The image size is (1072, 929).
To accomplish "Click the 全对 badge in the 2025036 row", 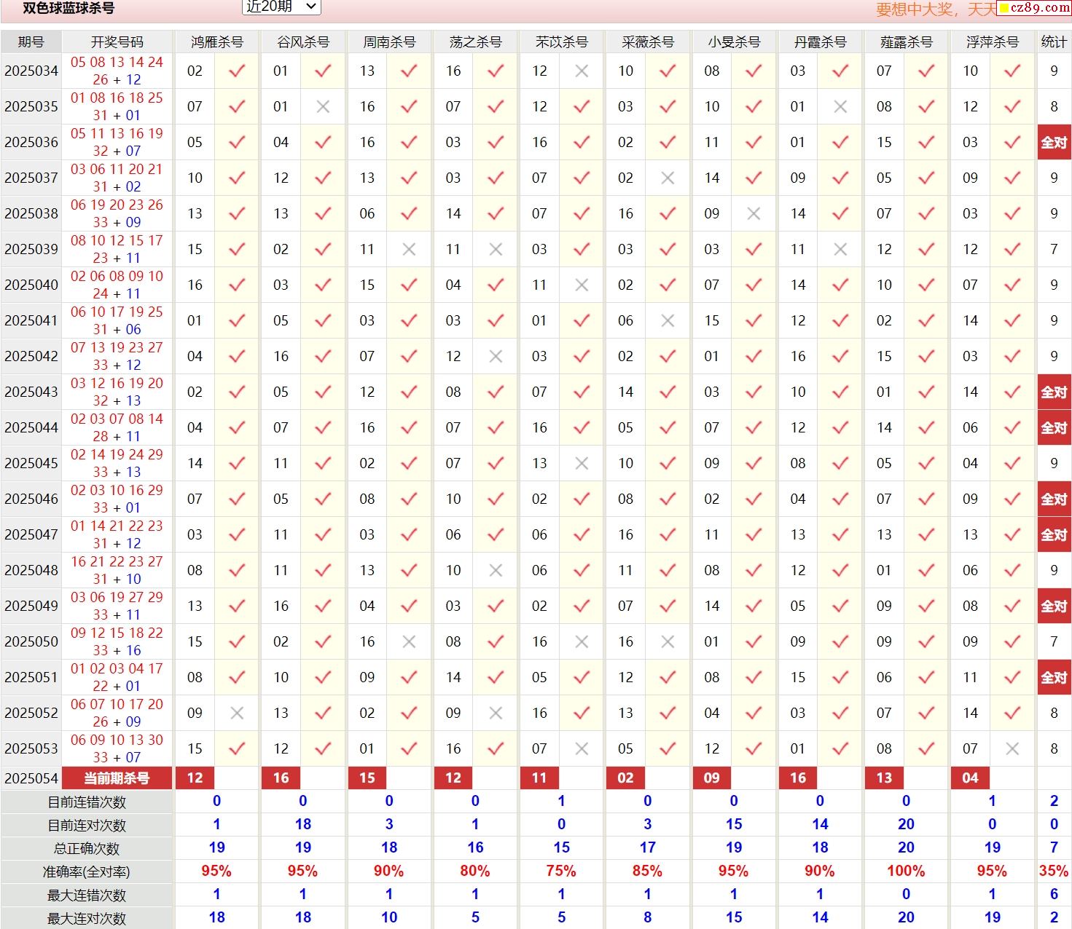I will tap(1054, 142).
